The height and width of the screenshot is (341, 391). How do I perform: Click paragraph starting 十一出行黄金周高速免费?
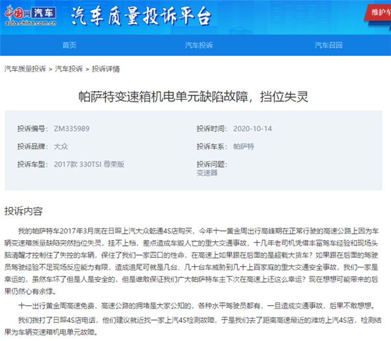(197, 306)
